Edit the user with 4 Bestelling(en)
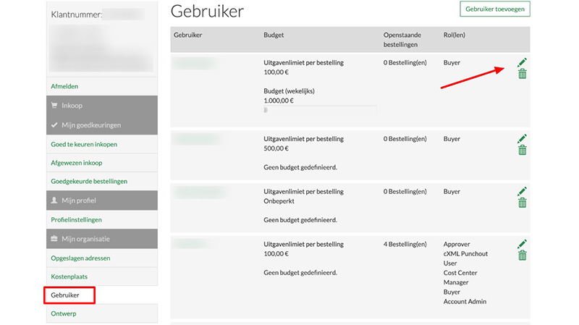Screen dimensions: 579x325 pyautogui.click(x=522, y=244)
